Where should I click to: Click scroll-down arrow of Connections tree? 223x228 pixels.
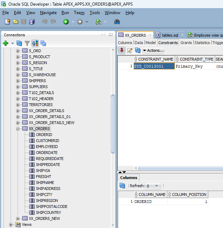113,225
